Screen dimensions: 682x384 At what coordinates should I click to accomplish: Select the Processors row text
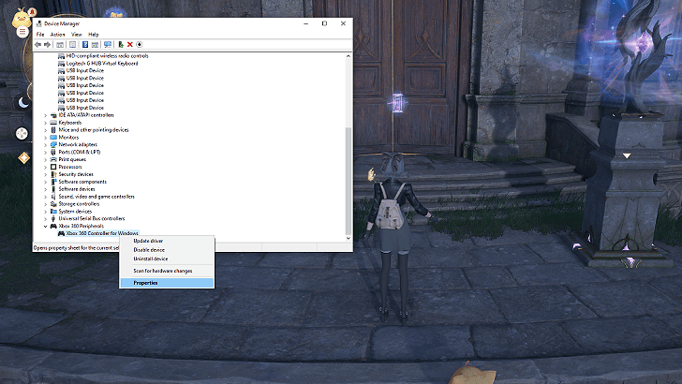pos(70,167)
